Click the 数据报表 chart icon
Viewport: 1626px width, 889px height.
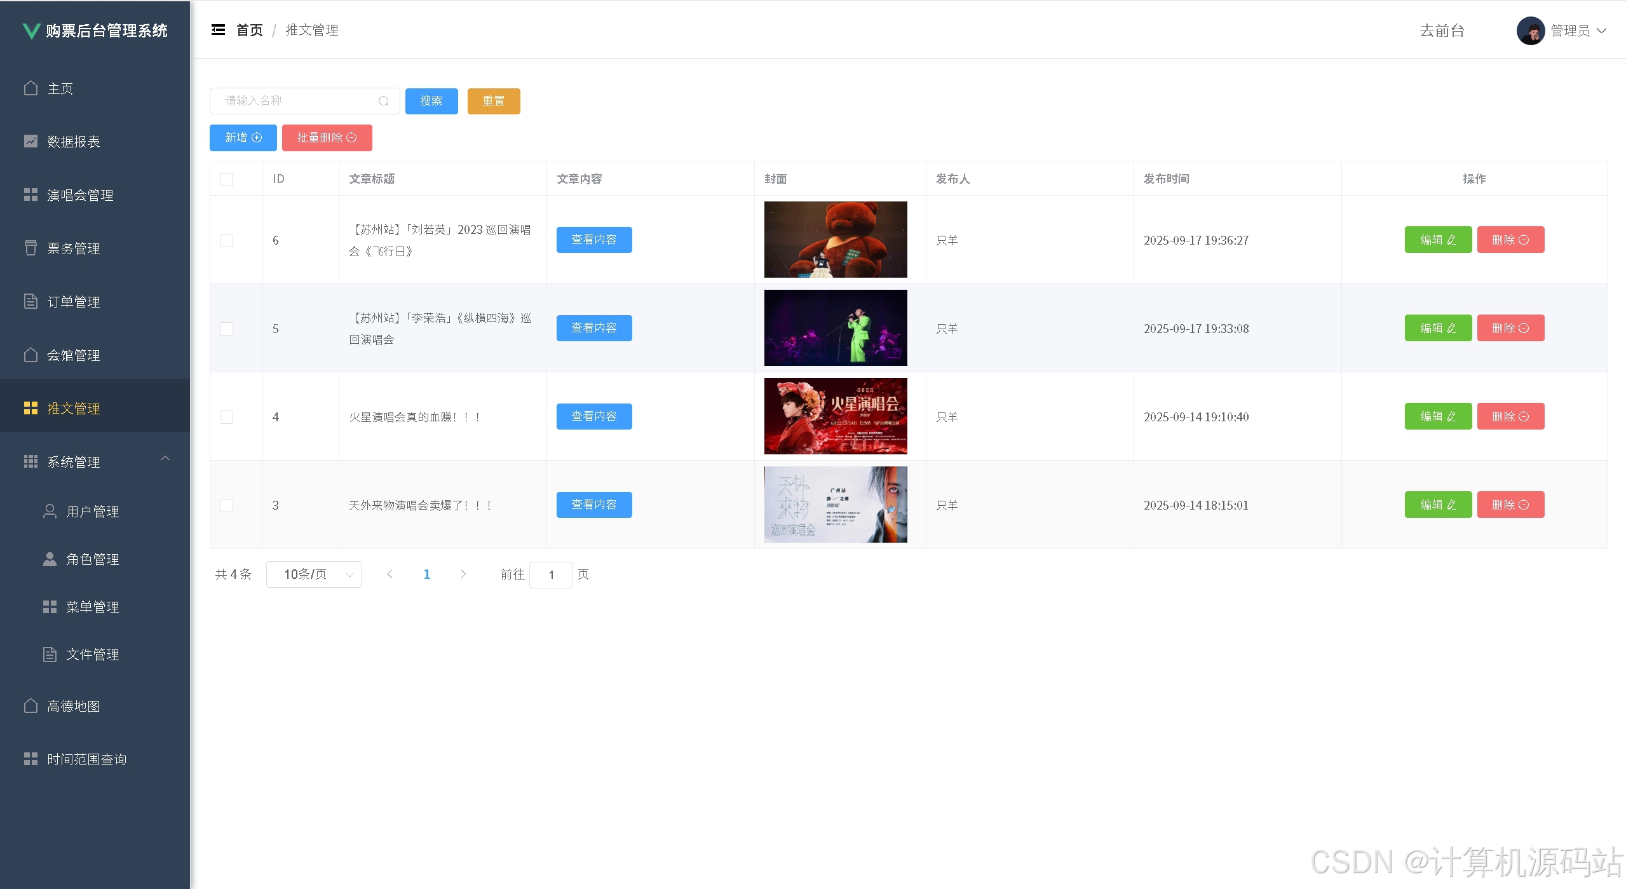(x=30, y=141)
